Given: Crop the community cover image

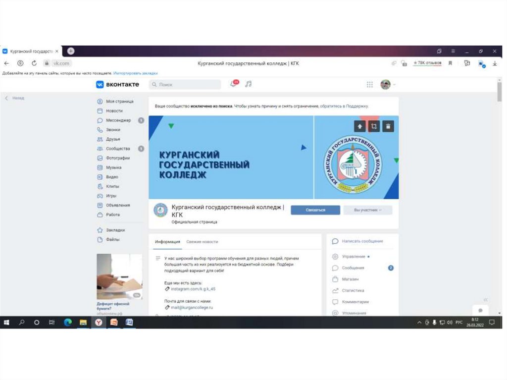Looking at the screenshot, I should coord(374,126).
